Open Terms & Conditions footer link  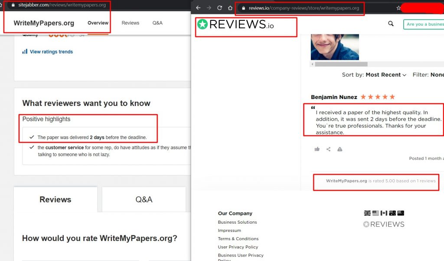pos(238,238)
